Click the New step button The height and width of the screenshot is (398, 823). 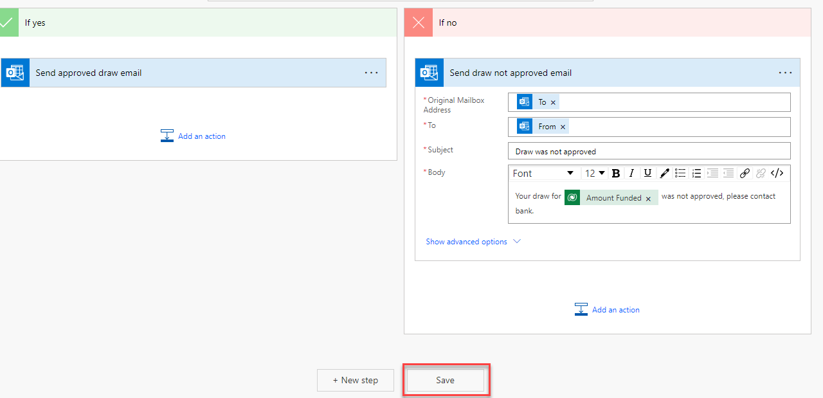pos(355,380)
